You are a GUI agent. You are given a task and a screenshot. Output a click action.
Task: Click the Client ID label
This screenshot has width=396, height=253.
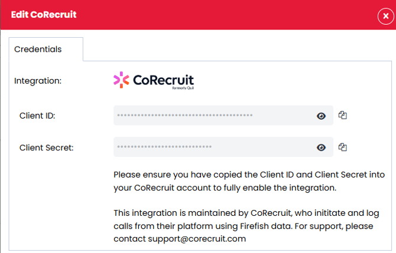tap(37, 116)
